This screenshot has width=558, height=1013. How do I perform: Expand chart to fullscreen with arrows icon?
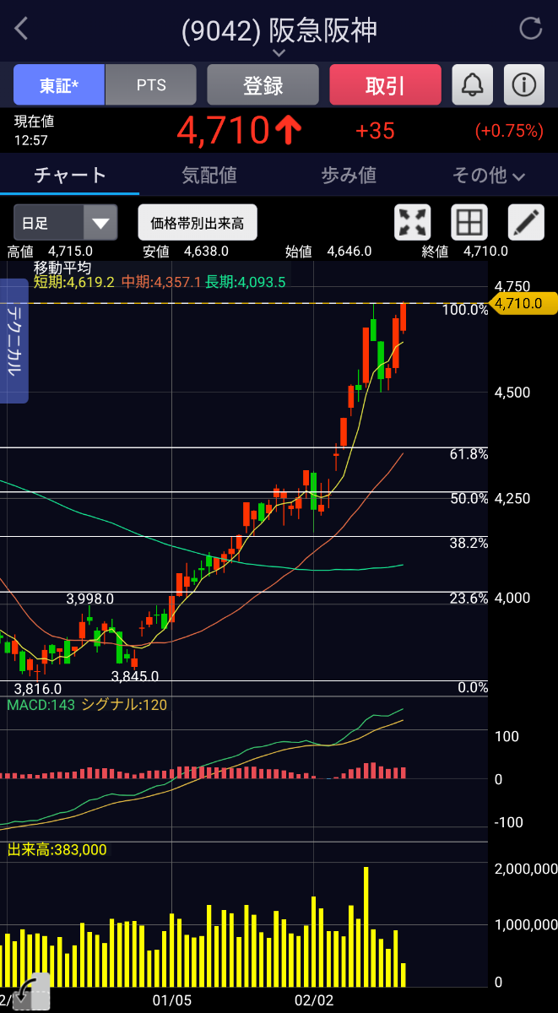coord(413,223)
